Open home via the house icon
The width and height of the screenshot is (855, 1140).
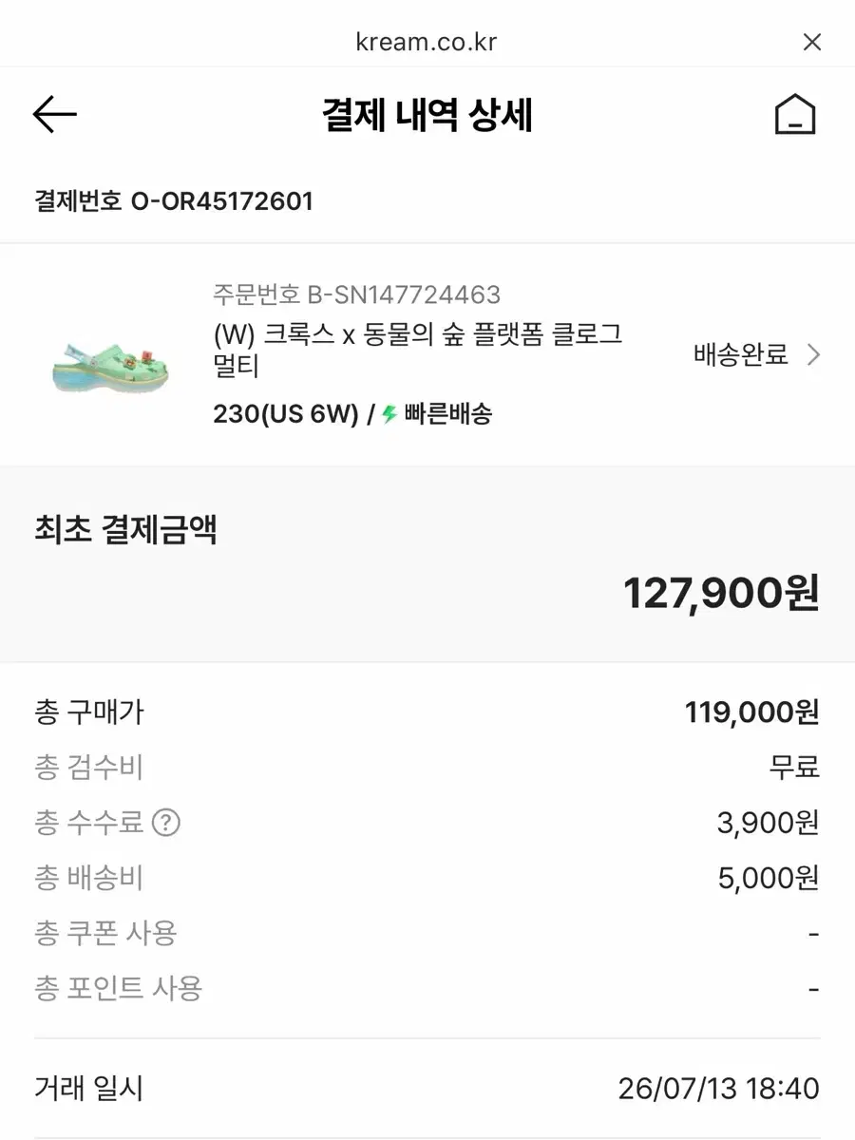tap(795, 115)
